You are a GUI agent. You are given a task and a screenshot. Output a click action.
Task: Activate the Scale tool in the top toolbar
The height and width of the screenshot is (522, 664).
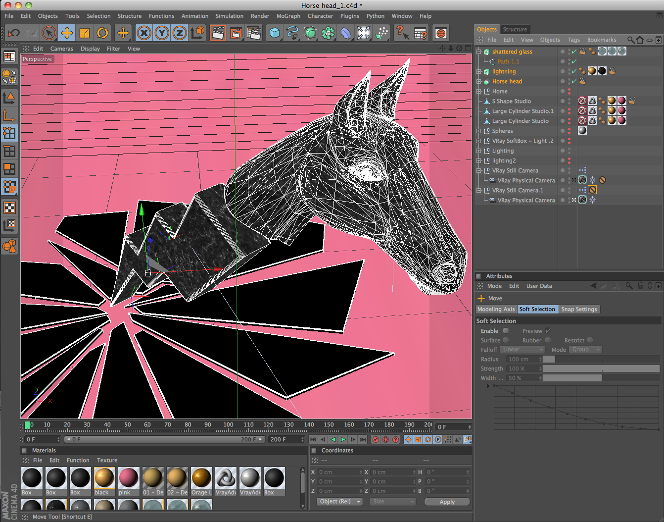85,33
